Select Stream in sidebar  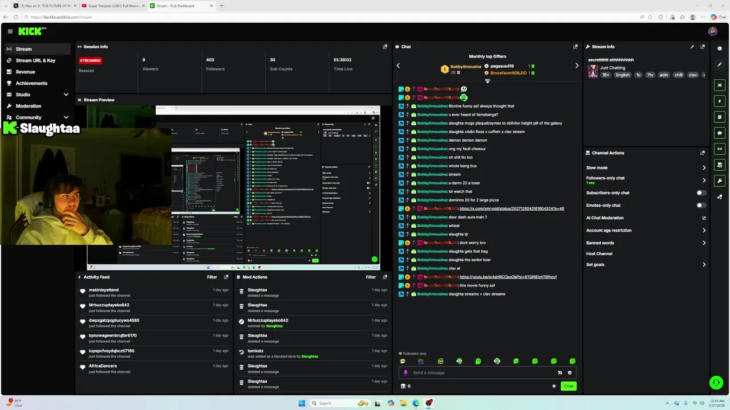click(x=37, y=49)
